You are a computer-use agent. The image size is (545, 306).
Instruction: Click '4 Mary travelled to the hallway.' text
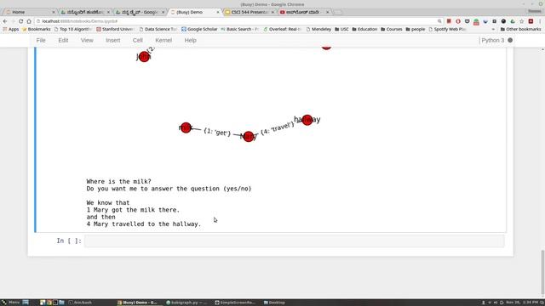coord(144,224)
